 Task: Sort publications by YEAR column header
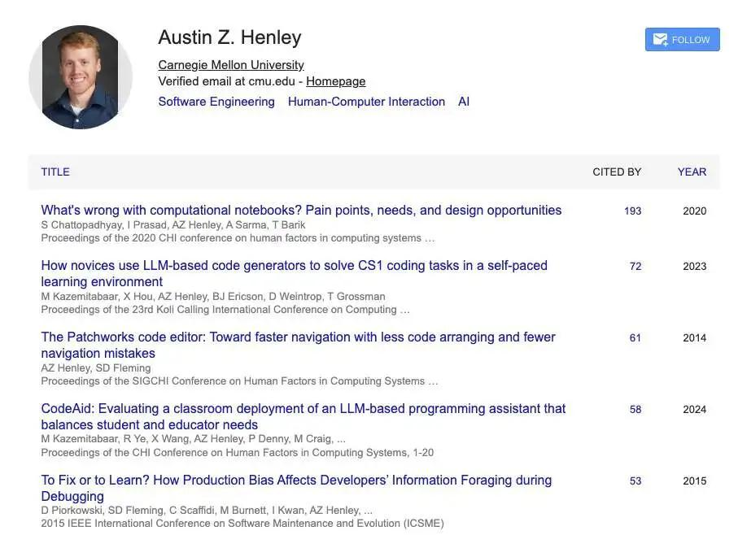692,172
